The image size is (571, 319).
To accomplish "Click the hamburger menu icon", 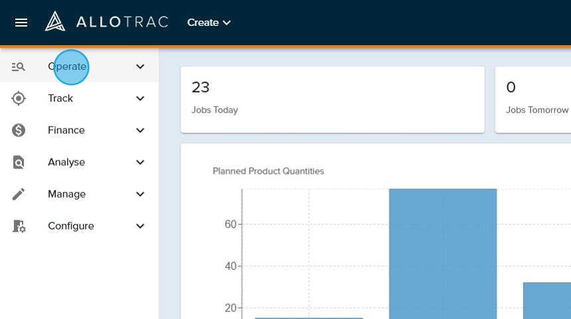I will point(21,23).
